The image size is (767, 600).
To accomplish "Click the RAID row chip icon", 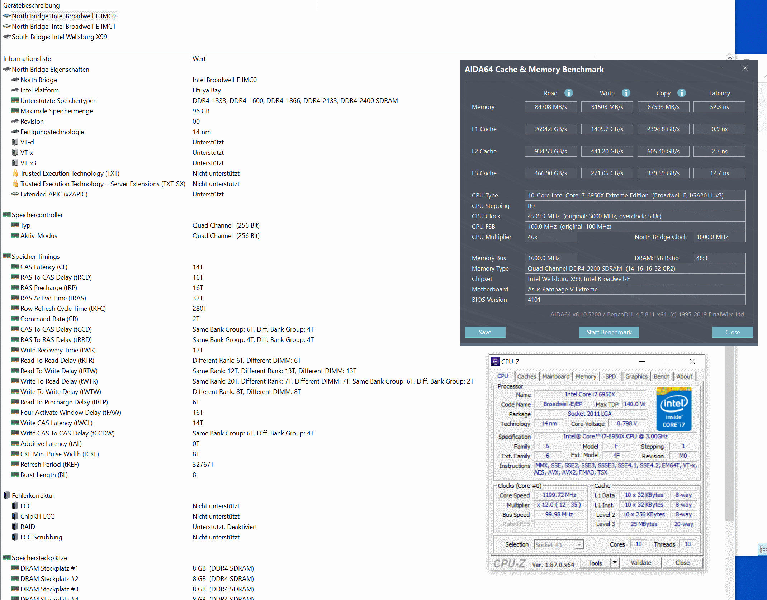I will click(15, 527).
